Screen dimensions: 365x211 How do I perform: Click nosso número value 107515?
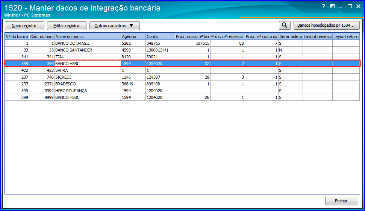pyautogui.click(x=203, y=43)
